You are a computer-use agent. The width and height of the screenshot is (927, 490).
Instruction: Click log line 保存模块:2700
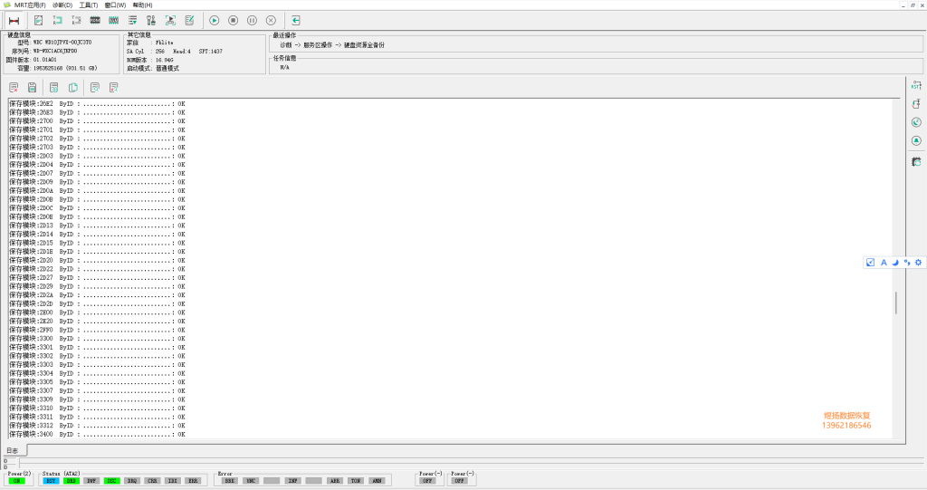pyautogui.click(x=97, y=120)
